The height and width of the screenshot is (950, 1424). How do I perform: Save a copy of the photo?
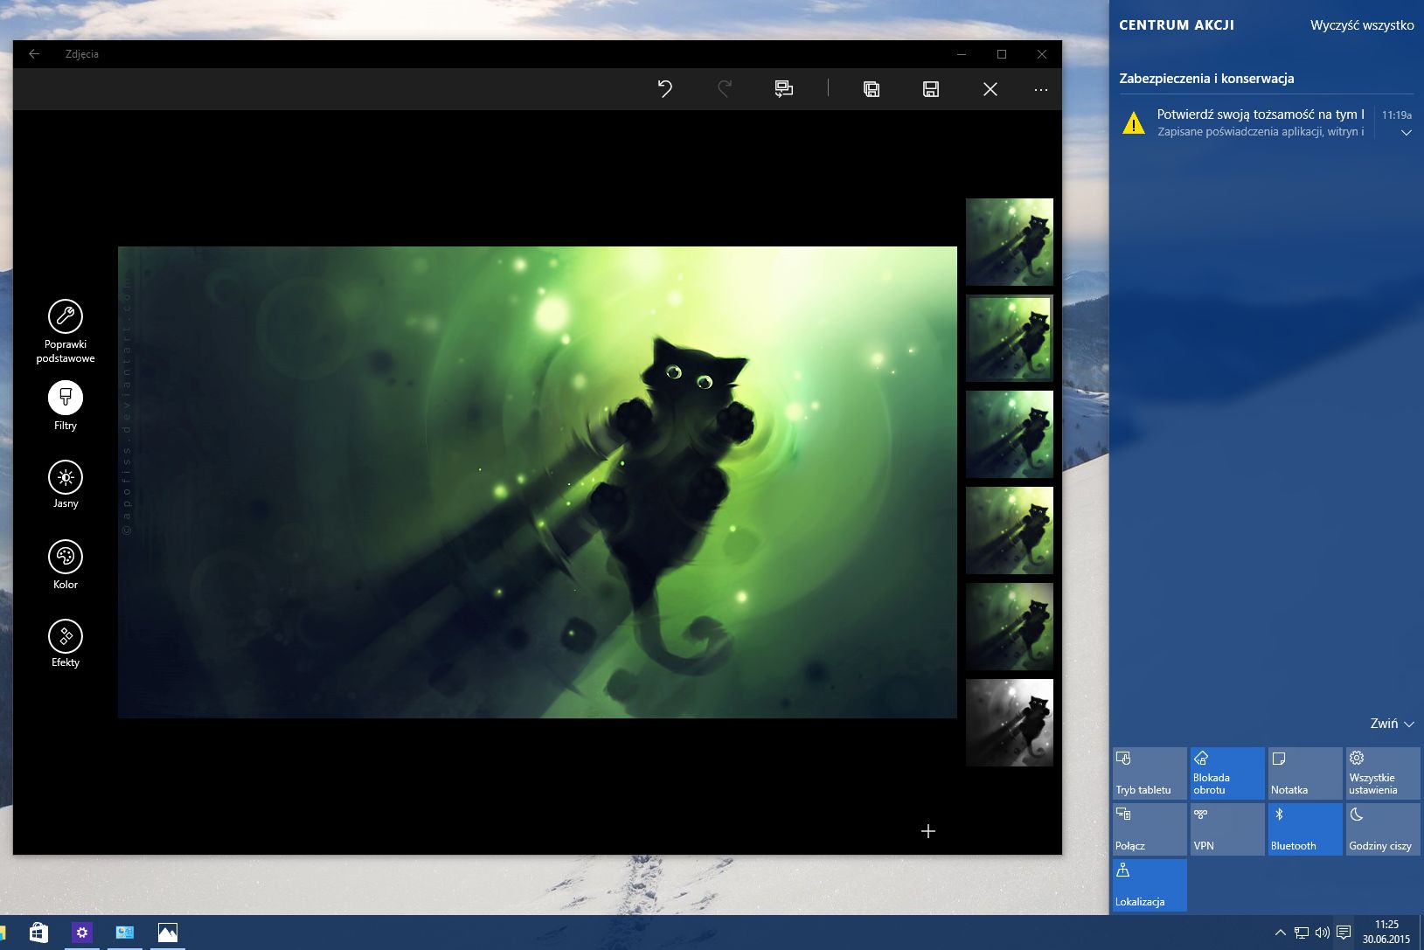872,89
